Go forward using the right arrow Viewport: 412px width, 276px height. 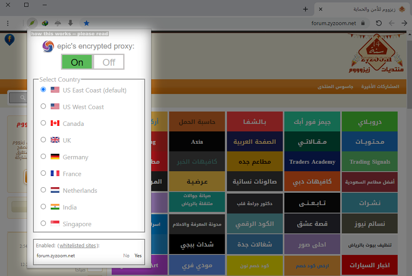(404, 23)
